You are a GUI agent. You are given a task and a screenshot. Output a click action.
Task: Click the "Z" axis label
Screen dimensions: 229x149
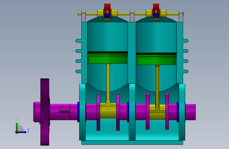pyautogui.click(x=28, y=130)
